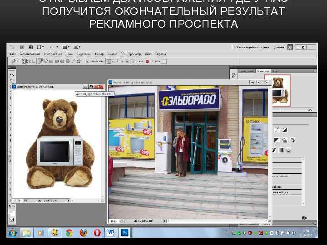
Task: Add a Gradient Map adjustment
Action: [x=281, y=150]
